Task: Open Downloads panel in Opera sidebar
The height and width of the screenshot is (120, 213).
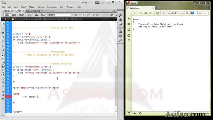Action: [x=129, y=30]
